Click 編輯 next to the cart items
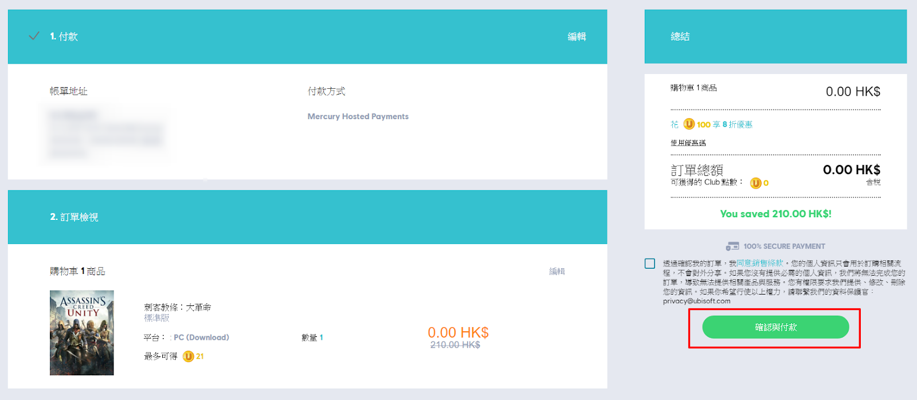The image size is (917, 400). pyautogui.click(x=557, y=271)
